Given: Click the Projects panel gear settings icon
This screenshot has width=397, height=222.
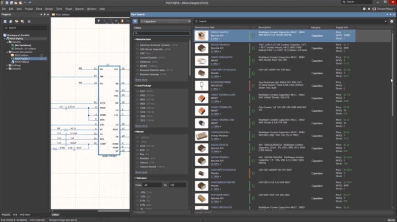Looking at the screenshot, I should point(29,21).
